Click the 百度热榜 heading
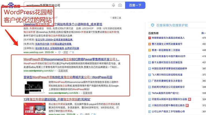This screenshot has height=115, width=206. point(153,33)
